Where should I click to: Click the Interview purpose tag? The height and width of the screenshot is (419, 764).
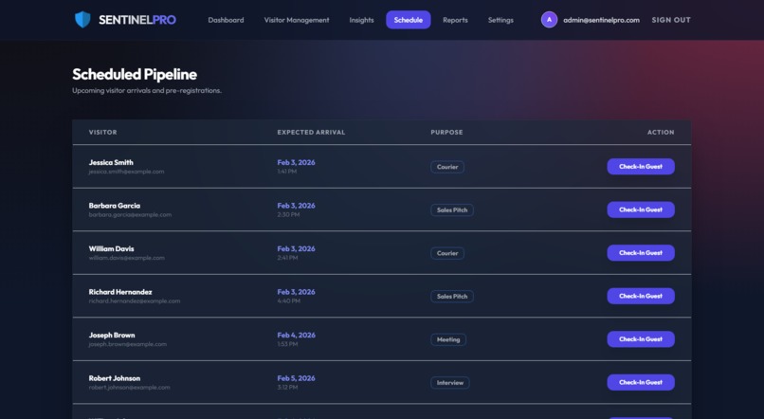click(x=449, y=382)
